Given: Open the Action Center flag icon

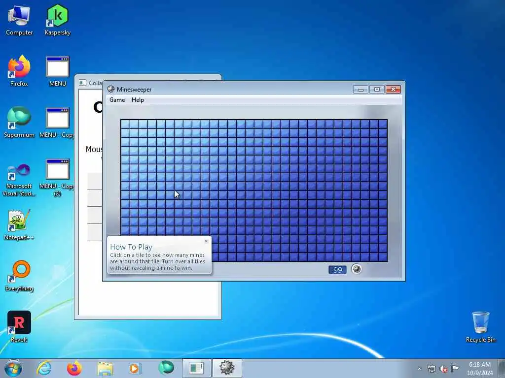Looking at the screenshot, I should [455, 368].
